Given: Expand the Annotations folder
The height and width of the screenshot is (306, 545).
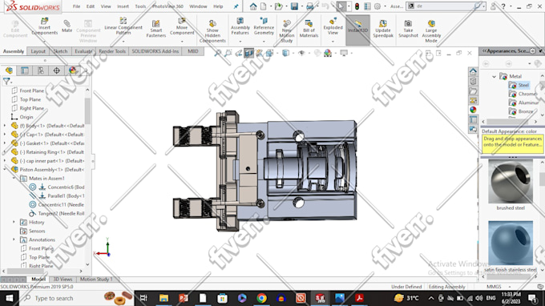Looking at the screenshot, I should [14, 240].
